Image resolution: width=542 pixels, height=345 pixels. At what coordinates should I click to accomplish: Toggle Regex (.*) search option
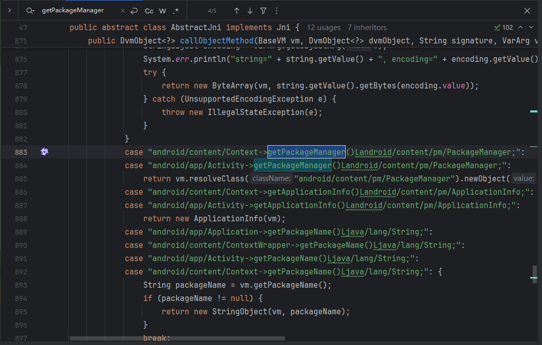[x=176, y=11]
